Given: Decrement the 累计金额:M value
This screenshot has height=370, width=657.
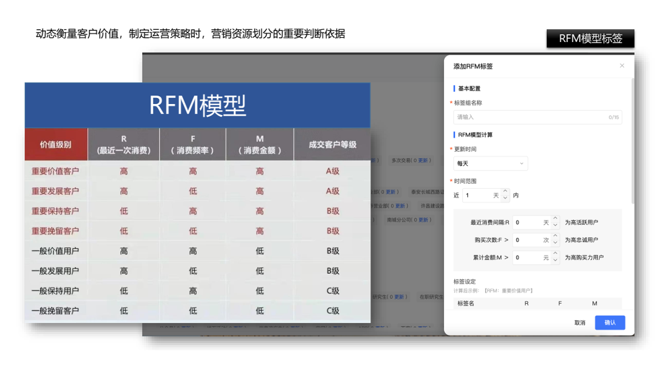Looking at the screenshot, I should point(555,260).
